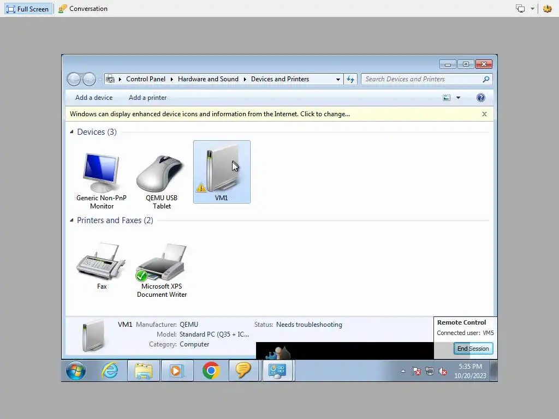559x419 pixels.
Task: Expand the monitor selection dropdown arrow
Action: [x=532, y=9]
